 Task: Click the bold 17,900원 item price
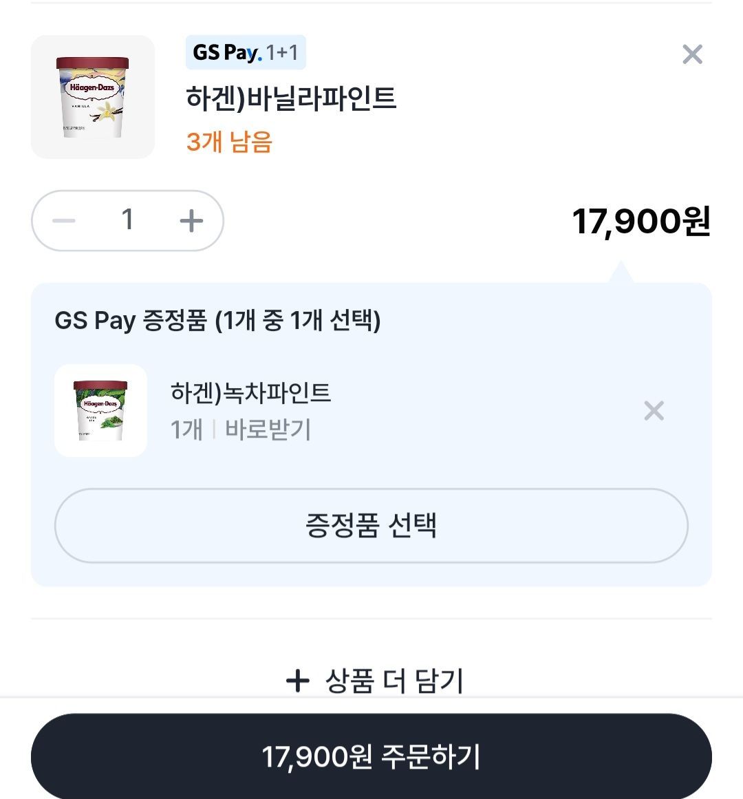click(x=641, y=222)
